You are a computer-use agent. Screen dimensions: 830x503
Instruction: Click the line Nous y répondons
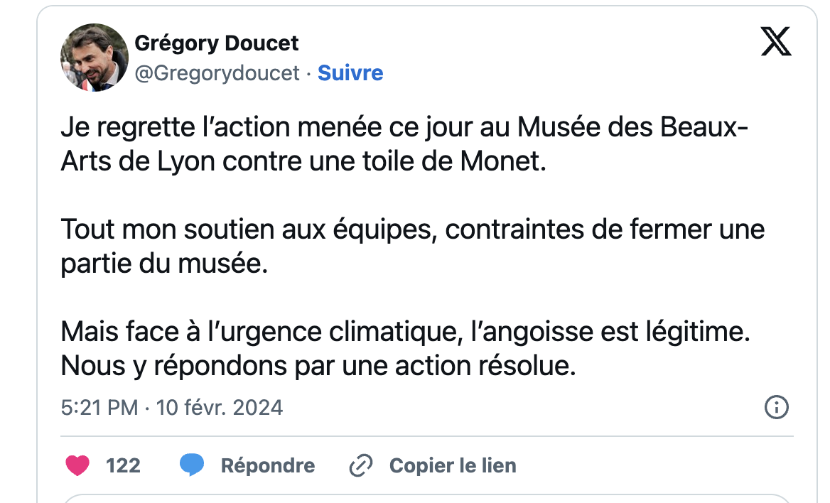pyautogui.click(x=318, y=366)
